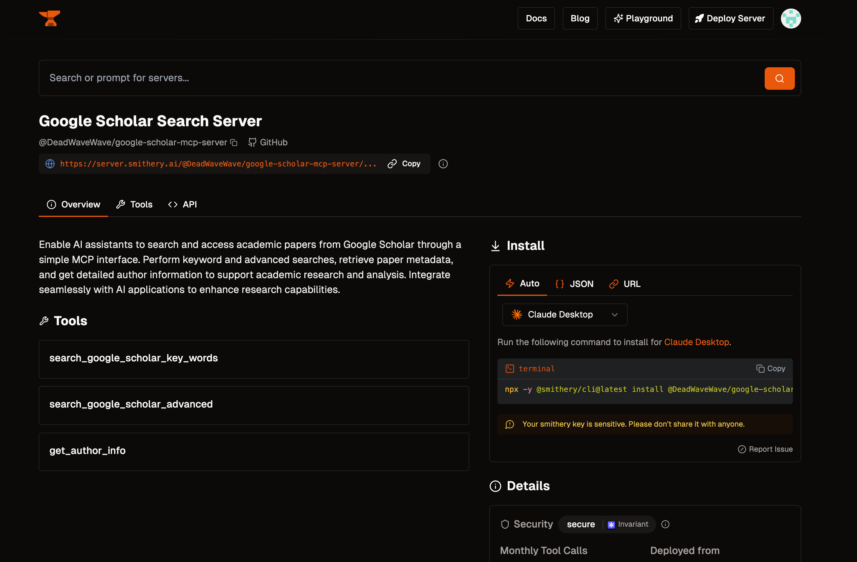
Task: Copy the server URL
Action: coord(404,164)
